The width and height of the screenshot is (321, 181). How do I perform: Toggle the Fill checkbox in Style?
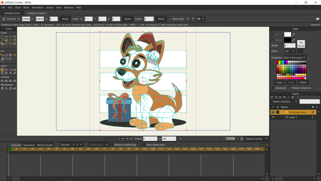[x=273, y=34]
